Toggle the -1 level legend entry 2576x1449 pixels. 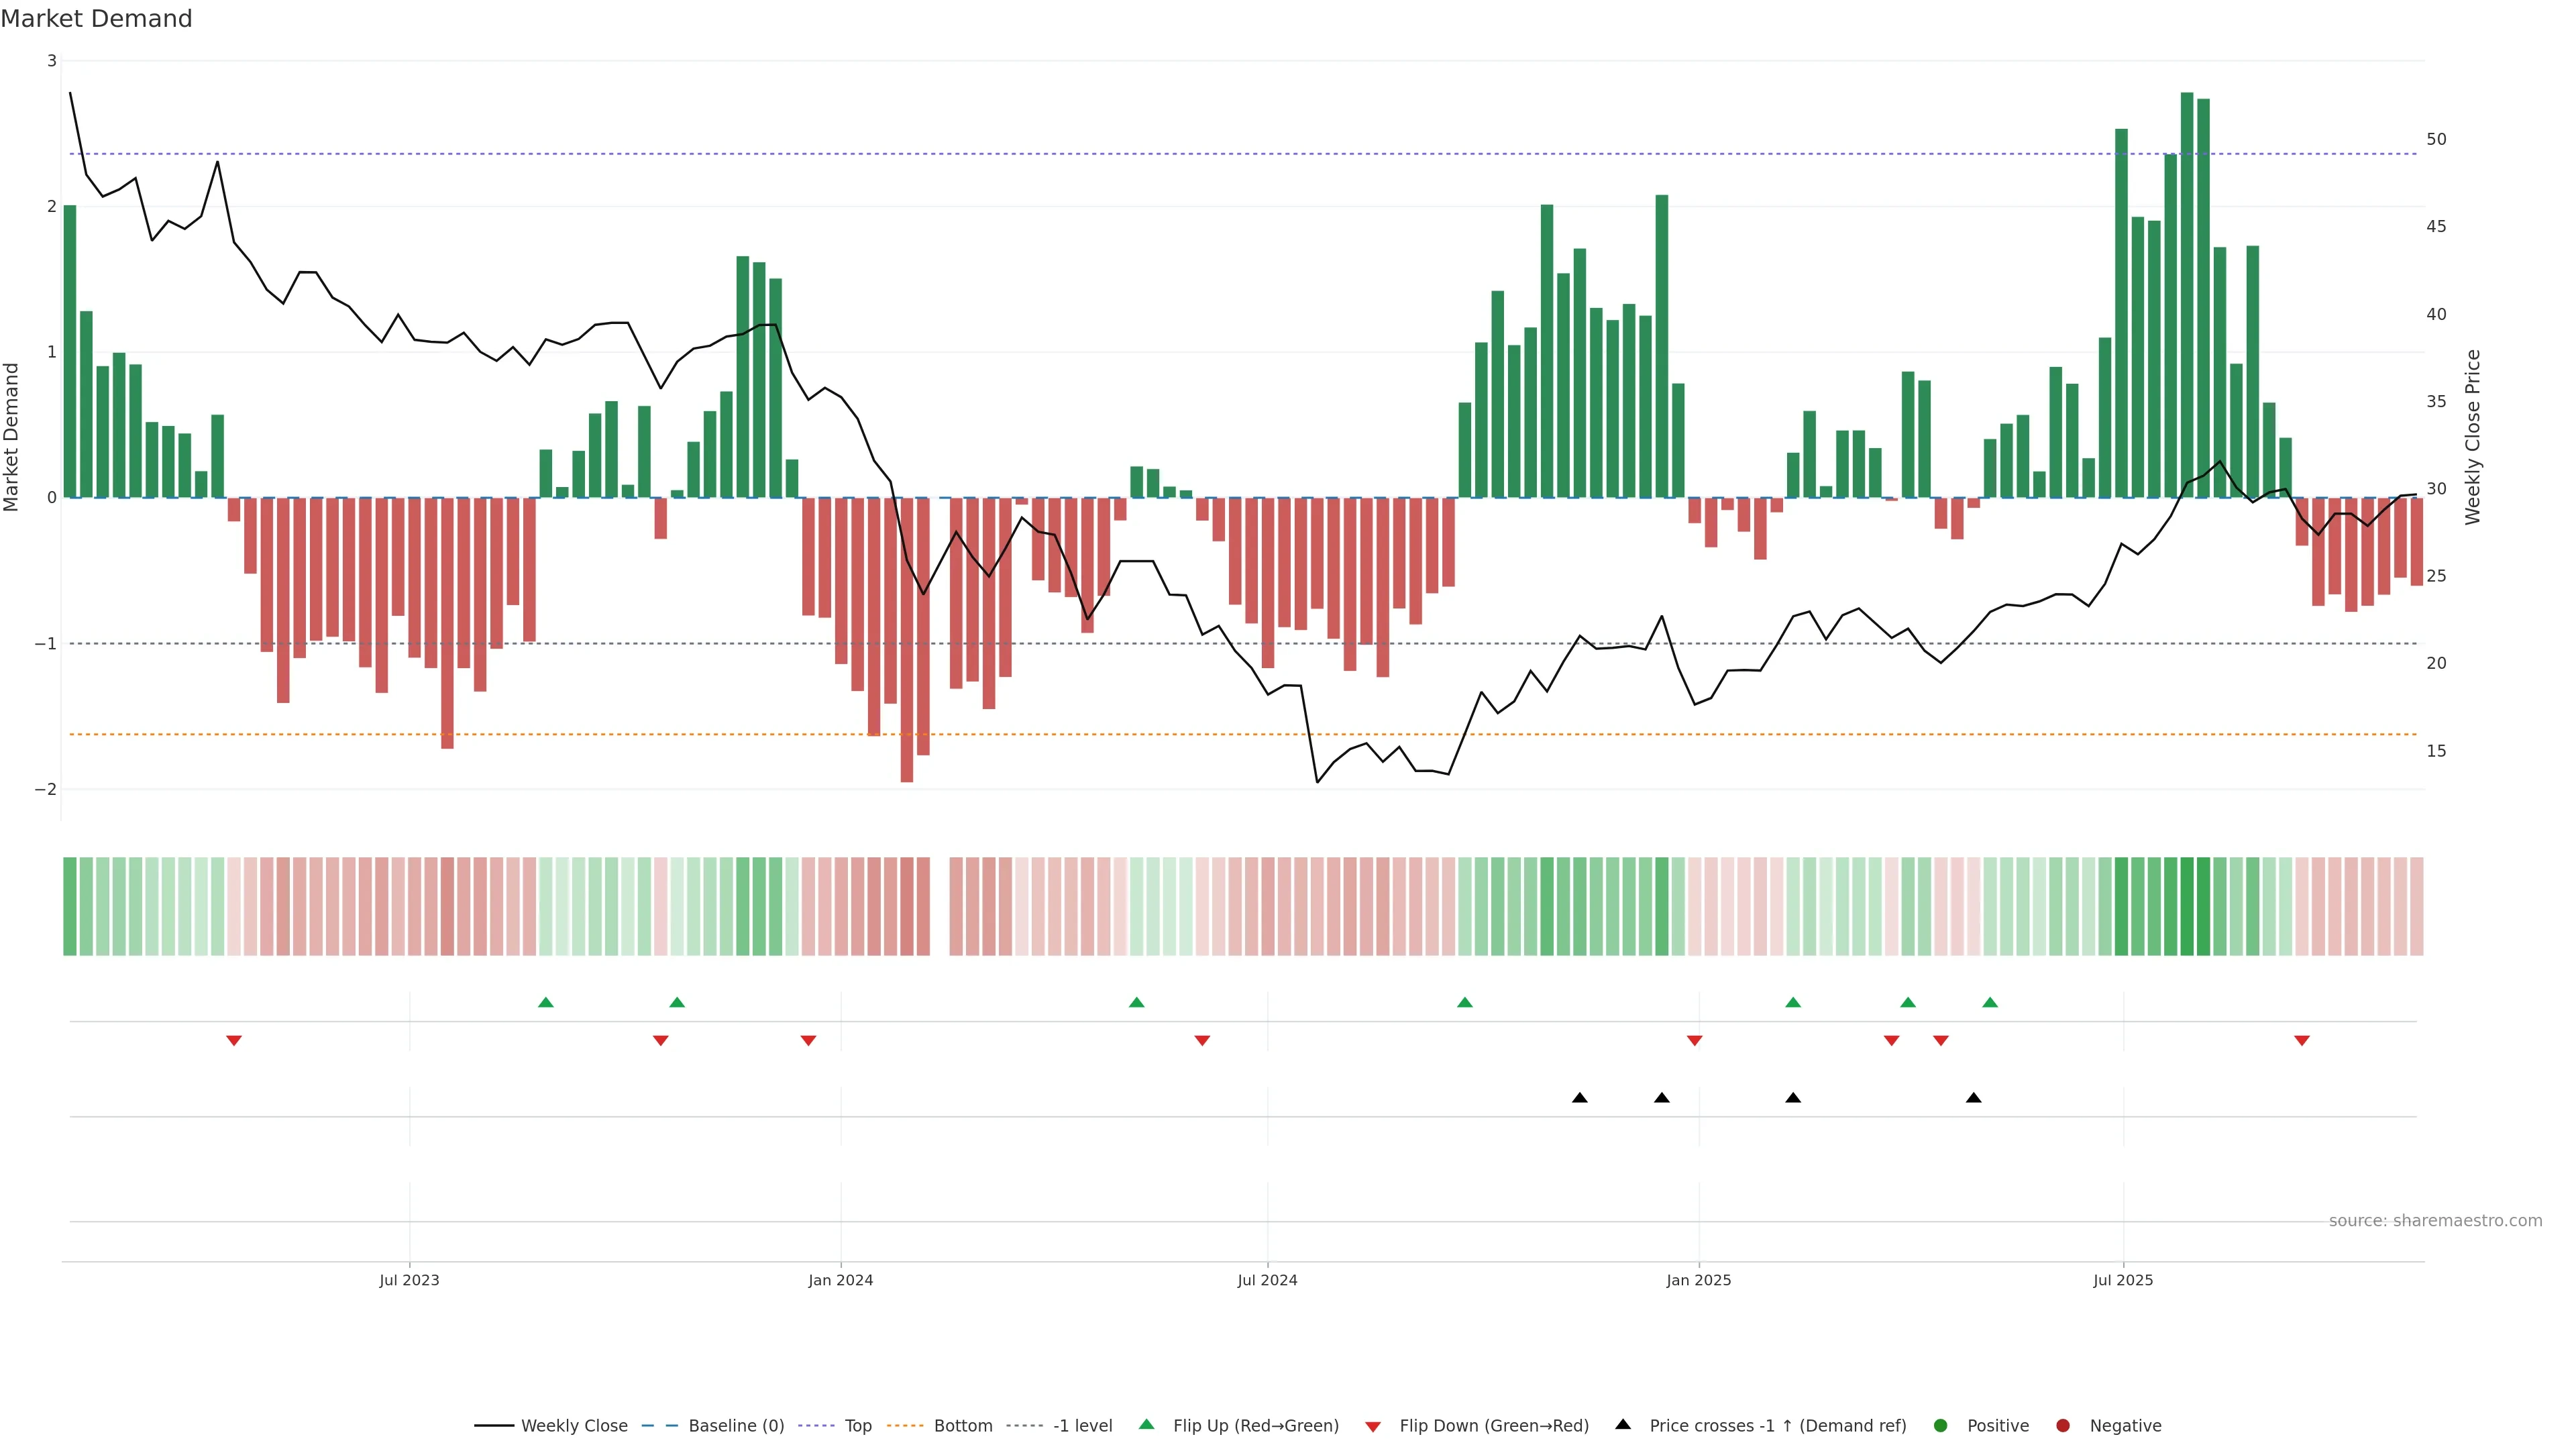[x=1082, y=1426]
